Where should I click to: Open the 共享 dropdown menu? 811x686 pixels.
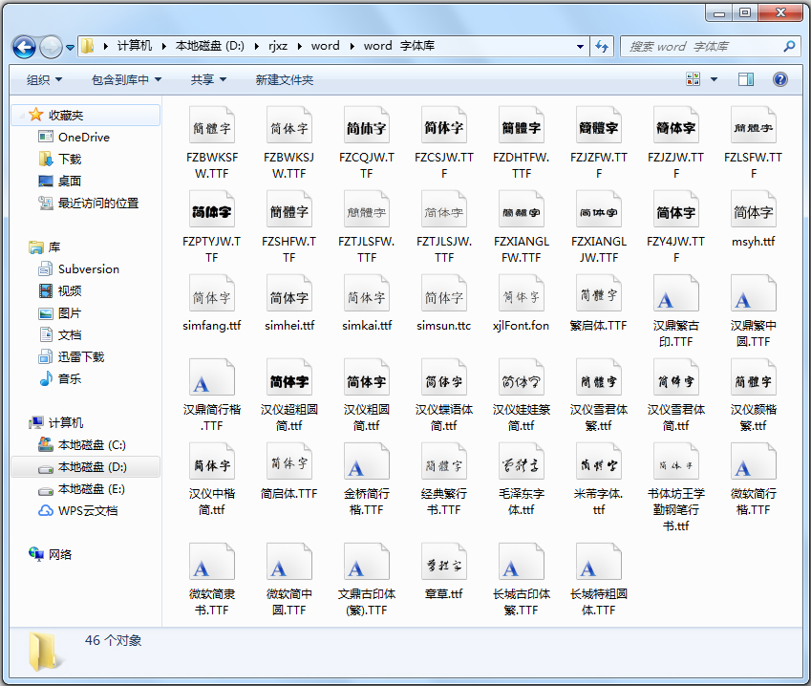(x=208, y=80)
